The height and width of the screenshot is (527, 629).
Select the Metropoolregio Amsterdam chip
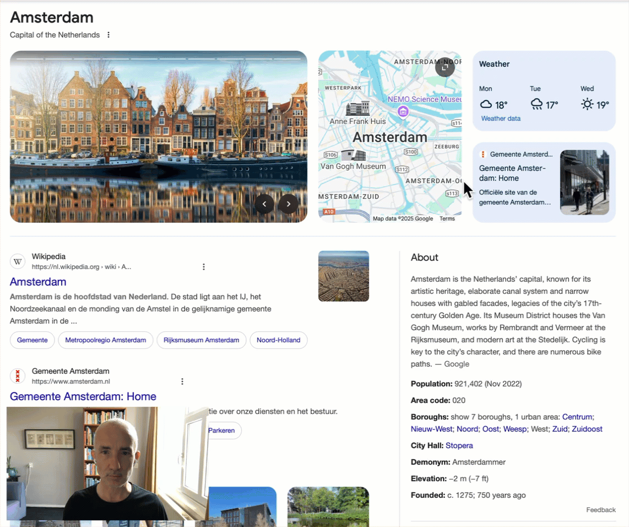click(106, 340)
